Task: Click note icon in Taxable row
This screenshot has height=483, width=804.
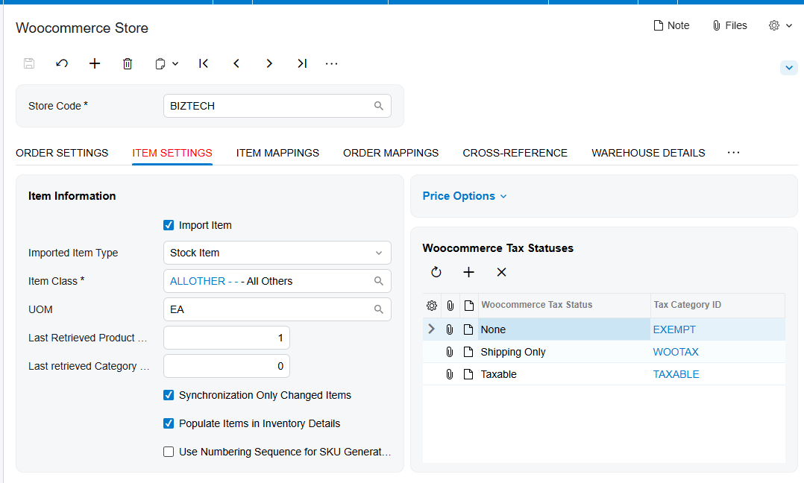Action: [468, 374]
